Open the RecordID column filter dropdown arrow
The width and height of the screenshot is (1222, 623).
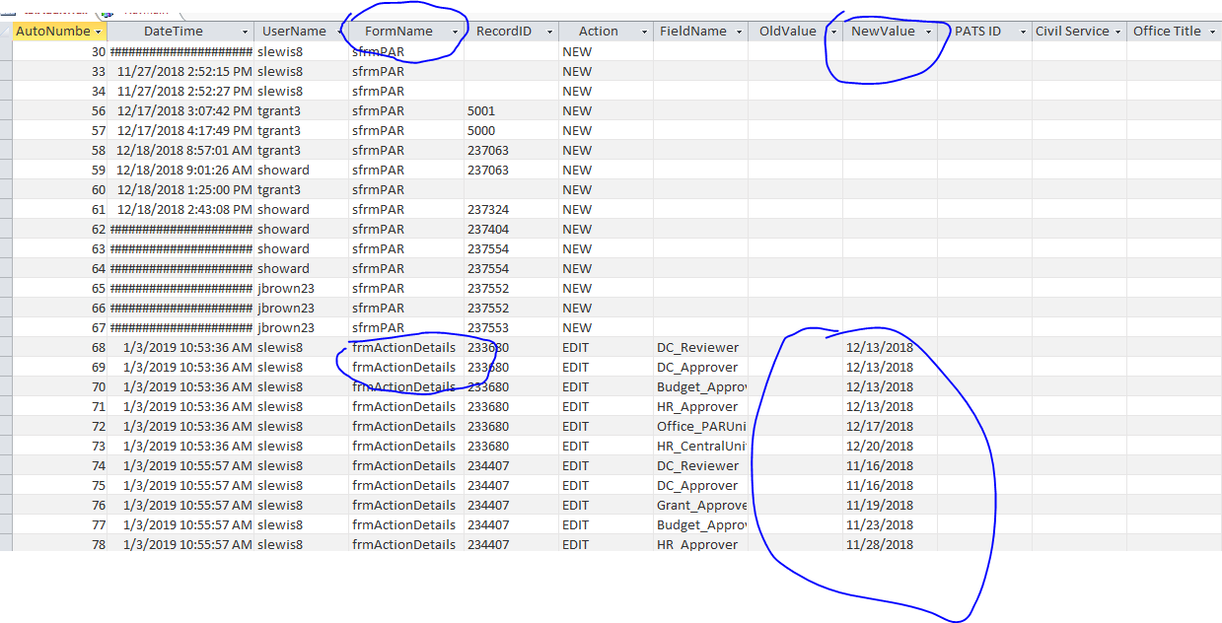(550, 32)
